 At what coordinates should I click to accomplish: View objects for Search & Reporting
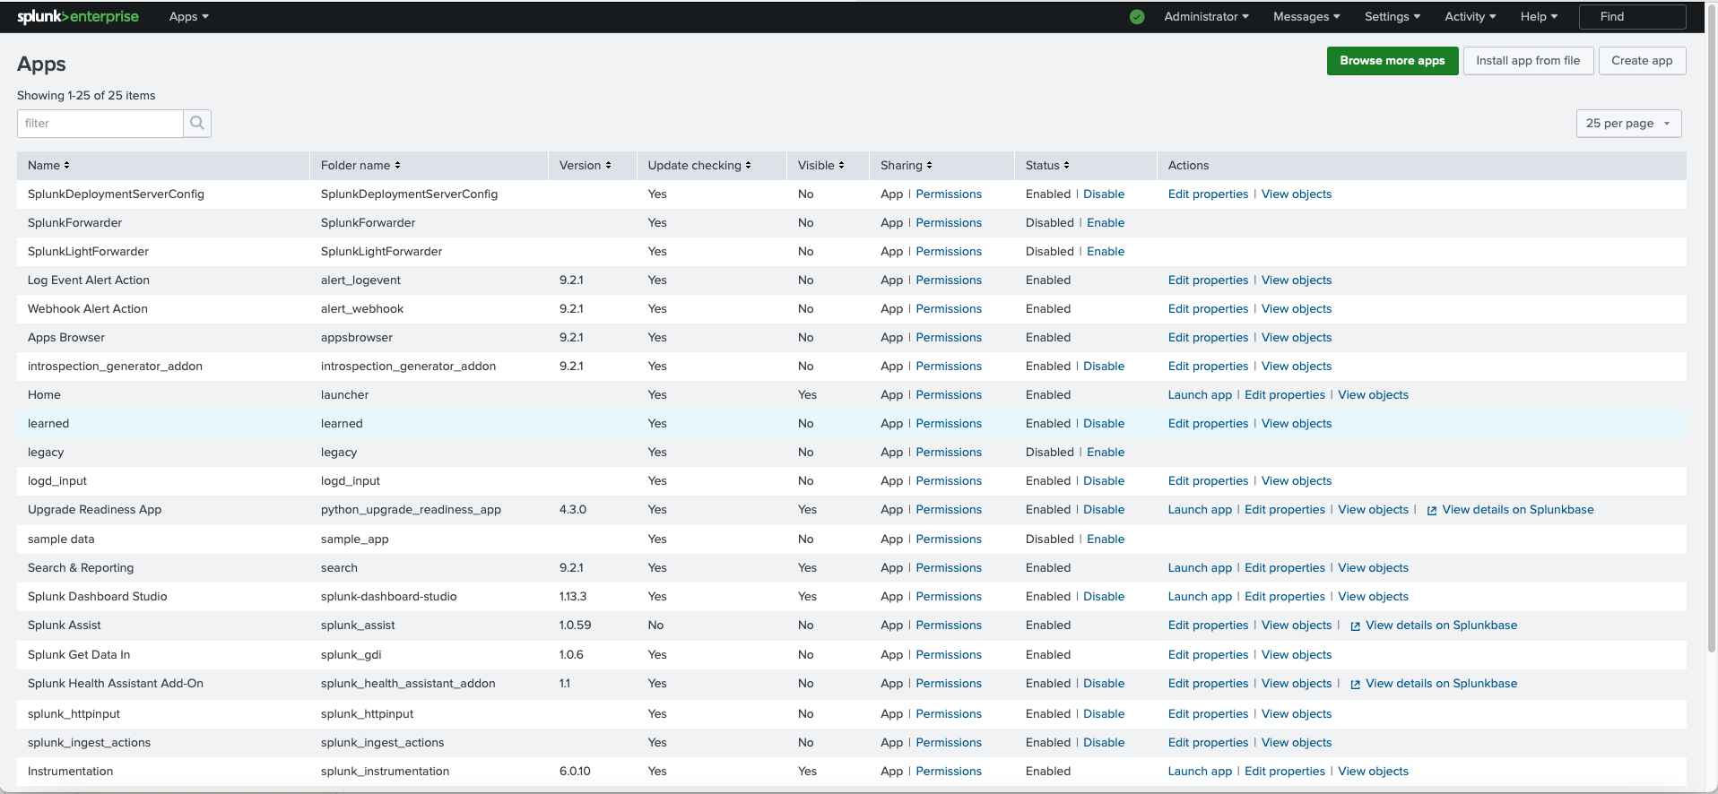(1373, 568)
